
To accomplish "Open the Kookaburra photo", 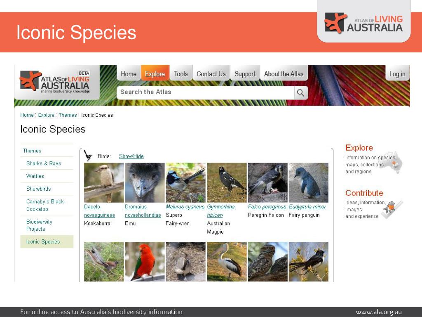I will (104, 182).
